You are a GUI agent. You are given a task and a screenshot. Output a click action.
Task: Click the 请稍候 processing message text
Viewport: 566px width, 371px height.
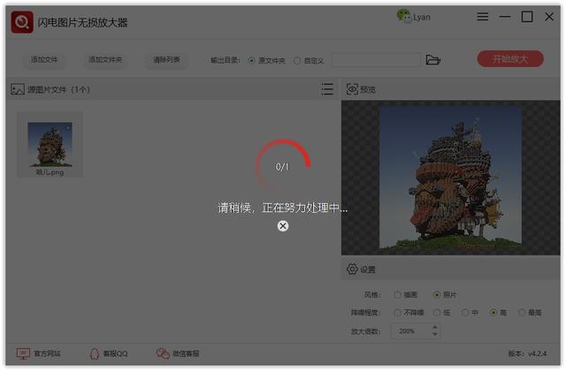pyautogui.click(x=283, y=208)
